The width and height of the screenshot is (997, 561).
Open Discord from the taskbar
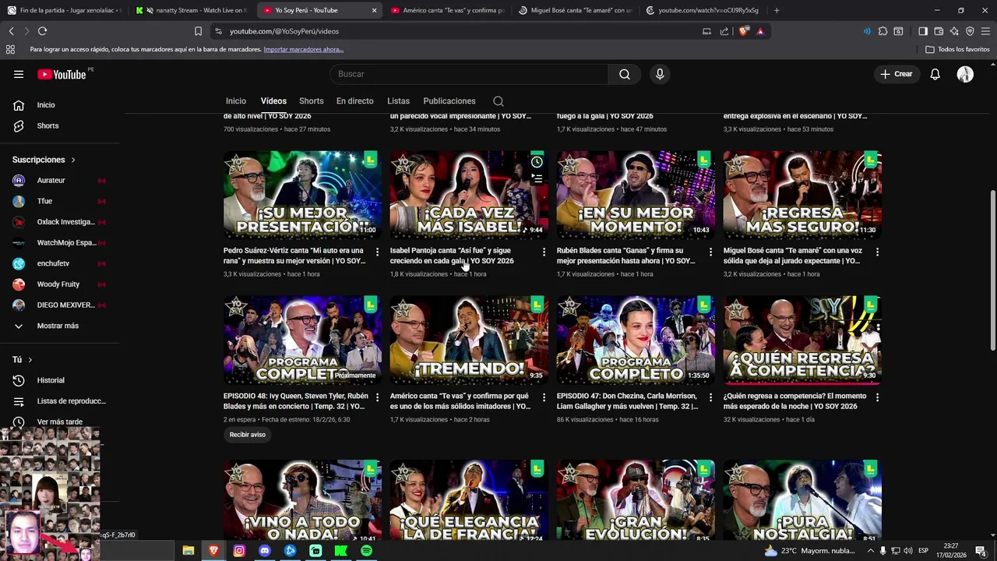(x=265, y=551)
